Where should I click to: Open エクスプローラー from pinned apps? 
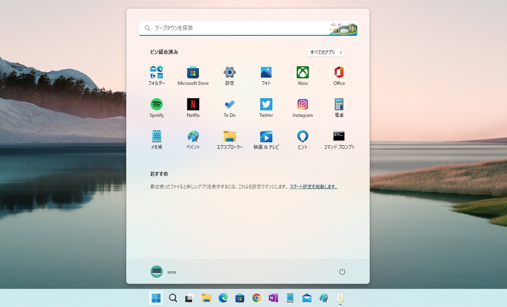point(230,139)
